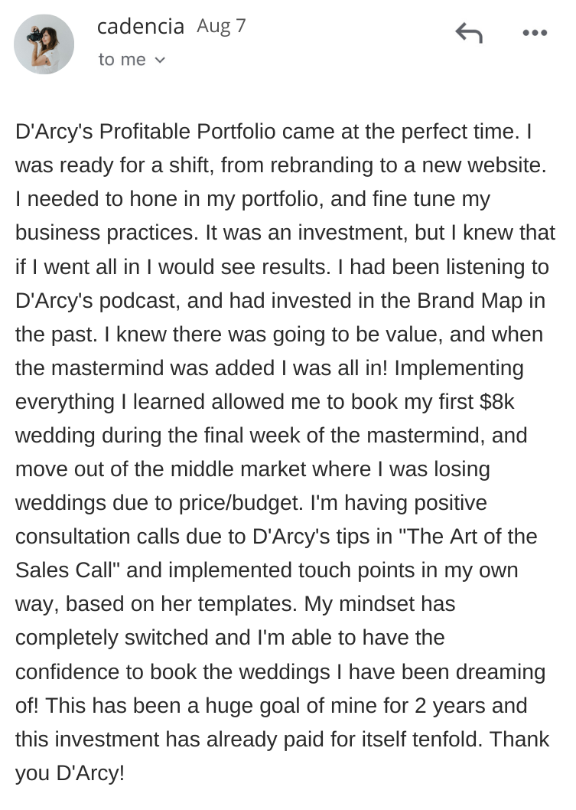Select the sender name cadencia

point(141,26)
